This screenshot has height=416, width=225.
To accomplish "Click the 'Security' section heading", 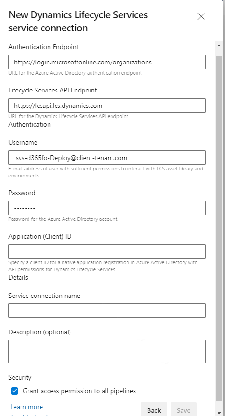I will pos(20,378).
